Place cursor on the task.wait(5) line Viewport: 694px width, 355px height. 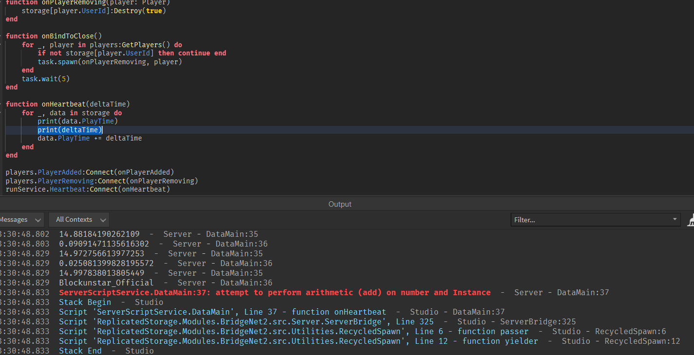tap(42, 79)
